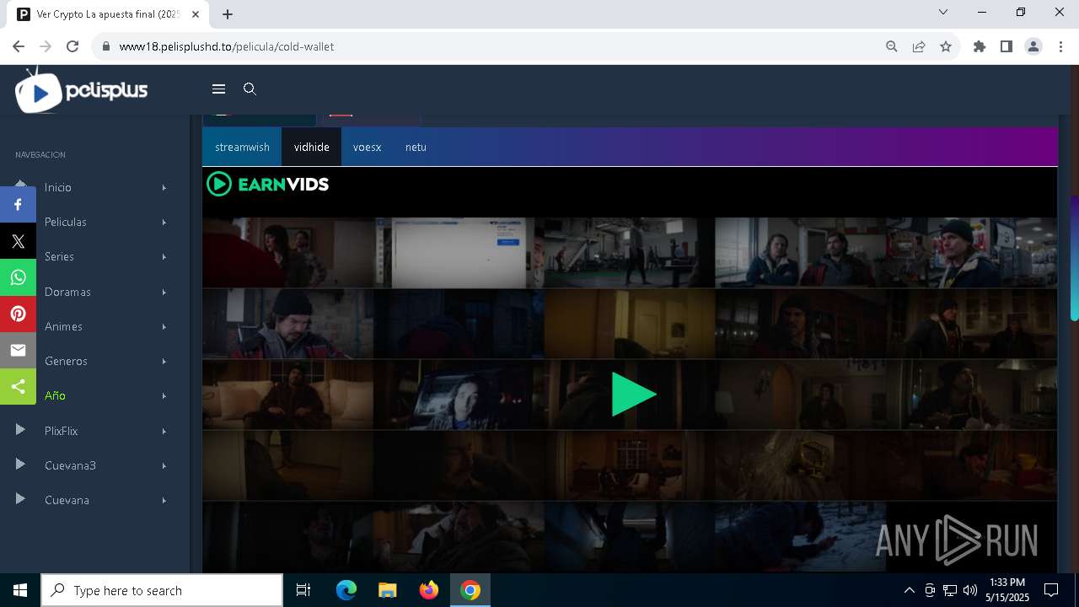The width and height of the screenshot is (1079, 607).
Task: Open browser zoom icon in address bar
Action: [892, 46]
